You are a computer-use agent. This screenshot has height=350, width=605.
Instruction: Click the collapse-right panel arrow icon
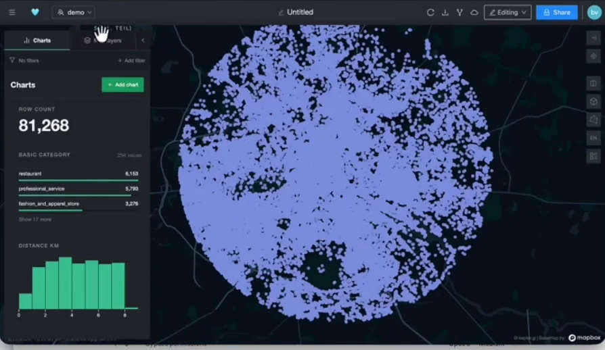[593, 38]
